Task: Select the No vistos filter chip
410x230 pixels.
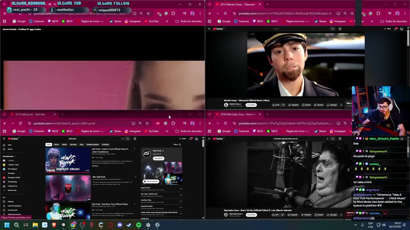Action: [73, 144]
